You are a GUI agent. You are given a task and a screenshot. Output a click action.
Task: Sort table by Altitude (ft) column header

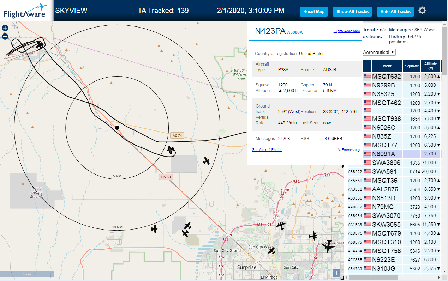coord(431,66)
